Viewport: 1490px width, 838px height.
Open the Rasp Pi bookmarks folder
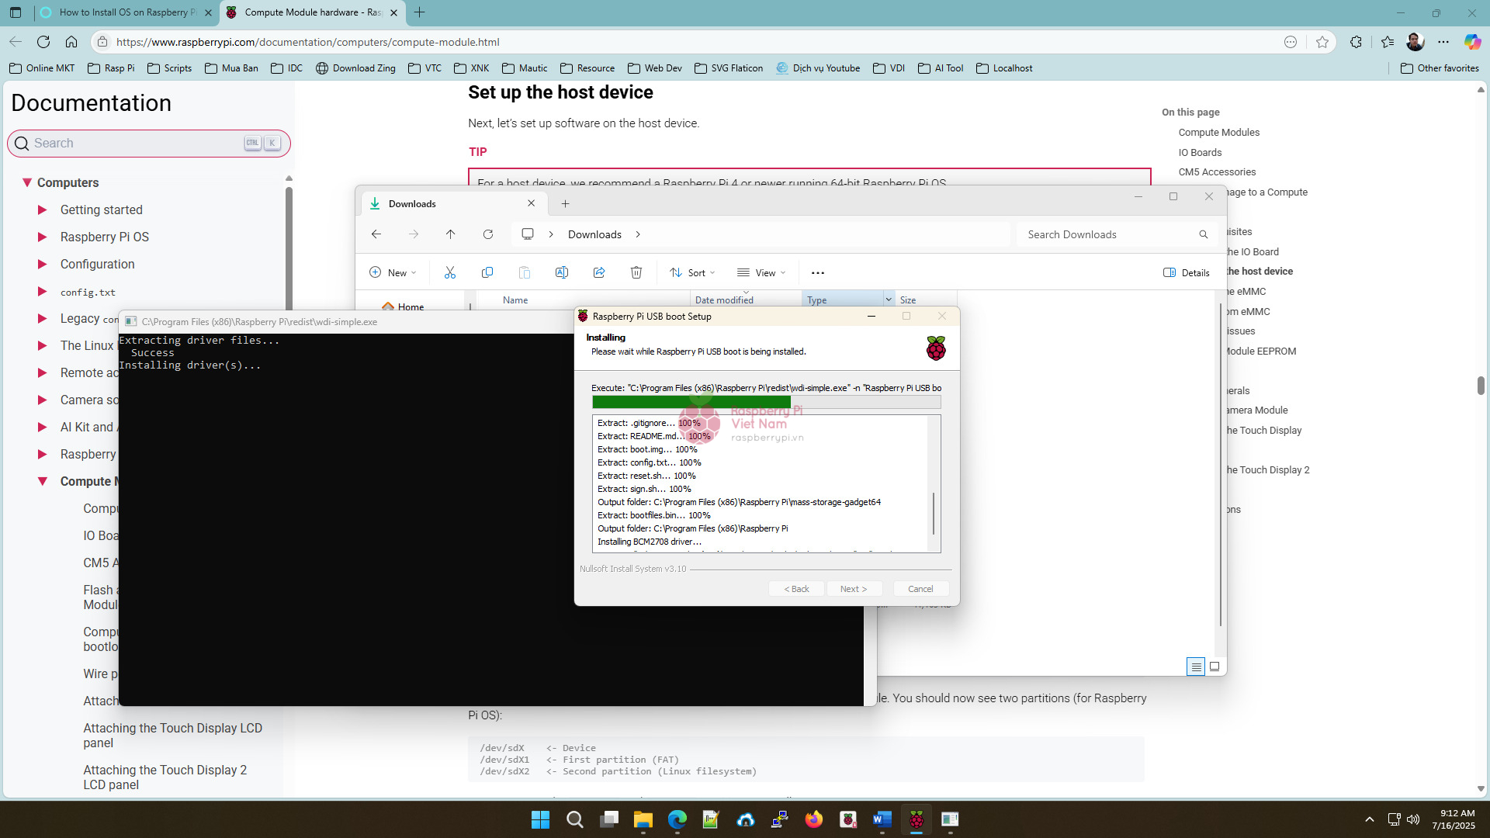tap(111, 68)
